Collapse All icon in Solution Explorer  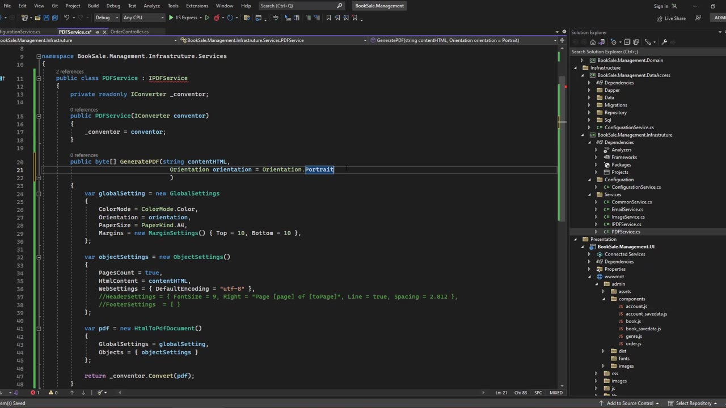pyautogui.click(x=627, y=42)
